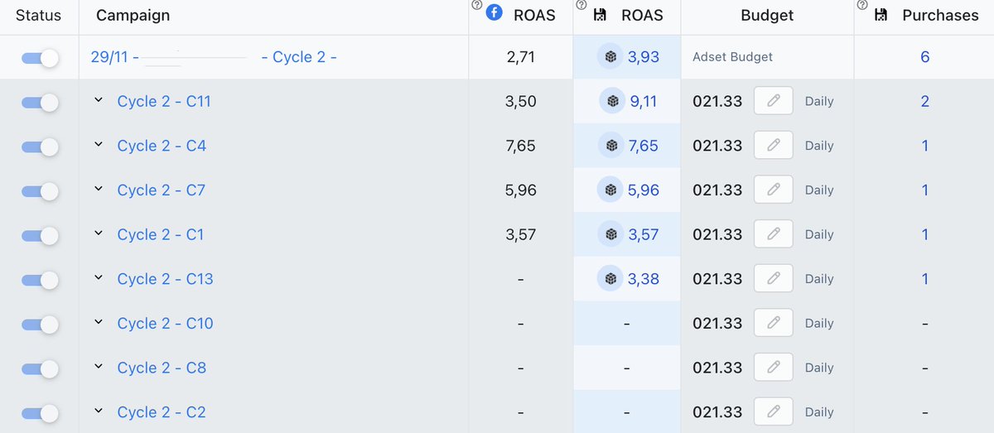The height and width of the screenshot is (433, 994).
Task: Click the disk icon beside Purchases header
Action: tap(881, 15)
